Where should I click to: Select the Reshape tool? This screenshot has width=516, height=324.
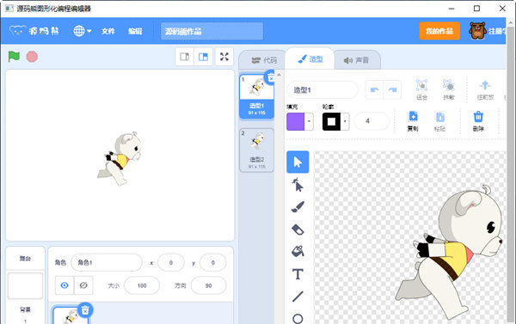point(298,185)
